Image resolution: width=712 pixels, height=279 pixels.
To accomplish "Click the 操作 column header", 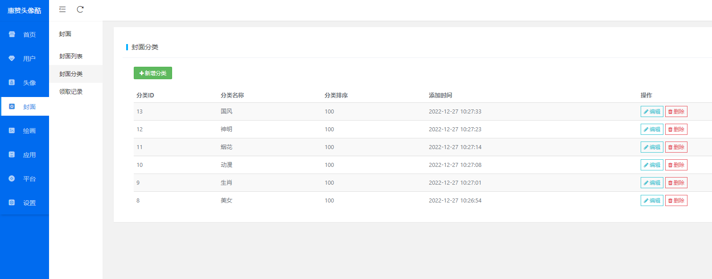I will pos(646,95).
